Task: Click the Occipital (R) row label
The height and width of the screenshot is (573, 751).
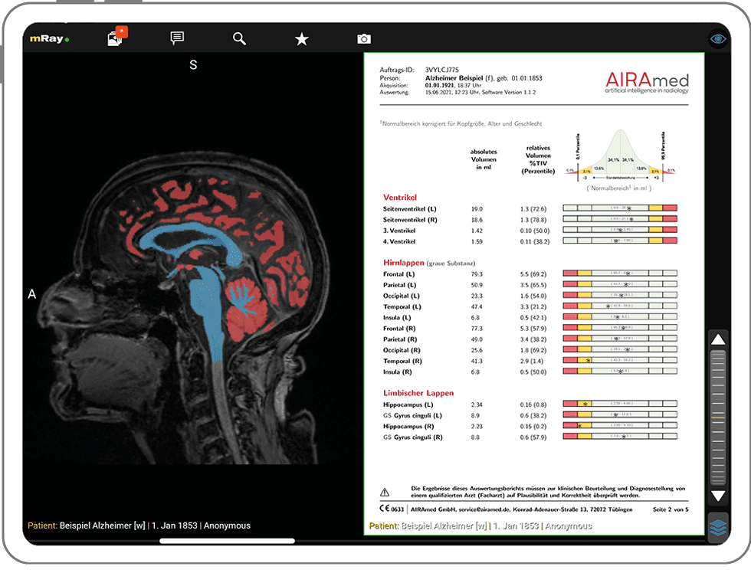Action: coord(402,350)
